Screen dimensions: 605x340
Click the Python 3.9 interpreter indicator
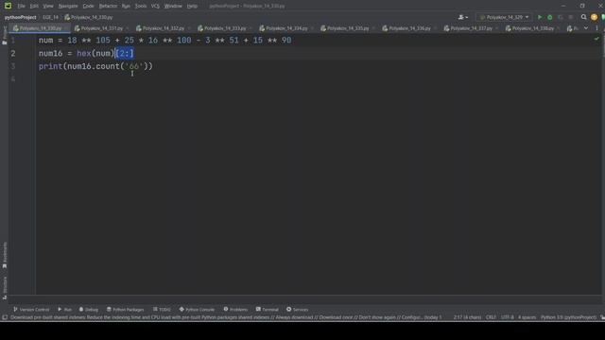point(568,317)
